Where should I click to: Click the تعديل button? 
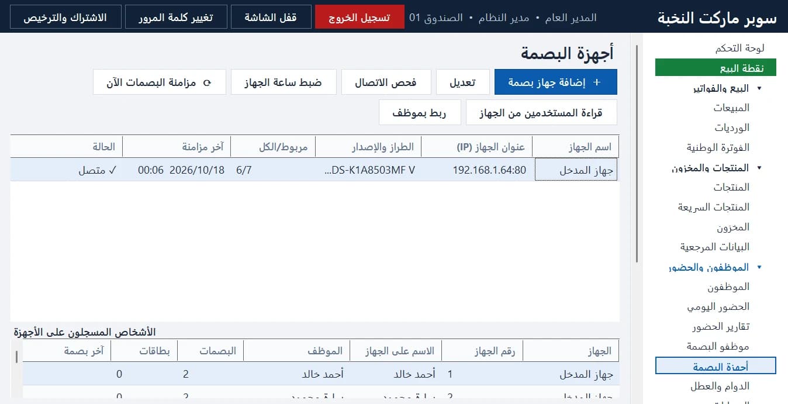pos(462,82)
